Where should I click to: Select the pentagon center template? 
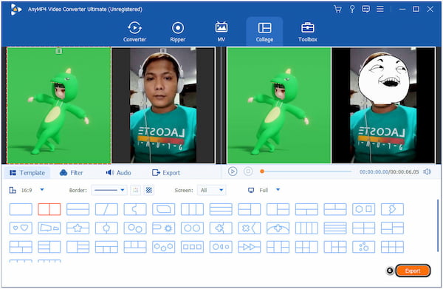tap(106, 228)
